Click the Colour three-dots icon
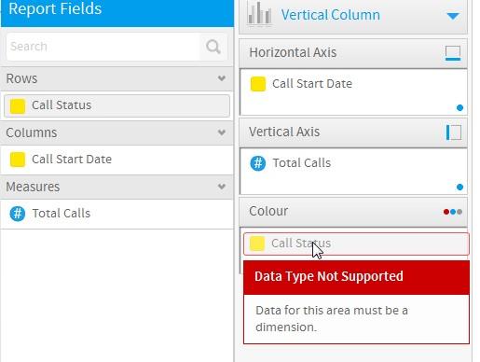This screenshot has width=480, height=362. click(453, 212)
